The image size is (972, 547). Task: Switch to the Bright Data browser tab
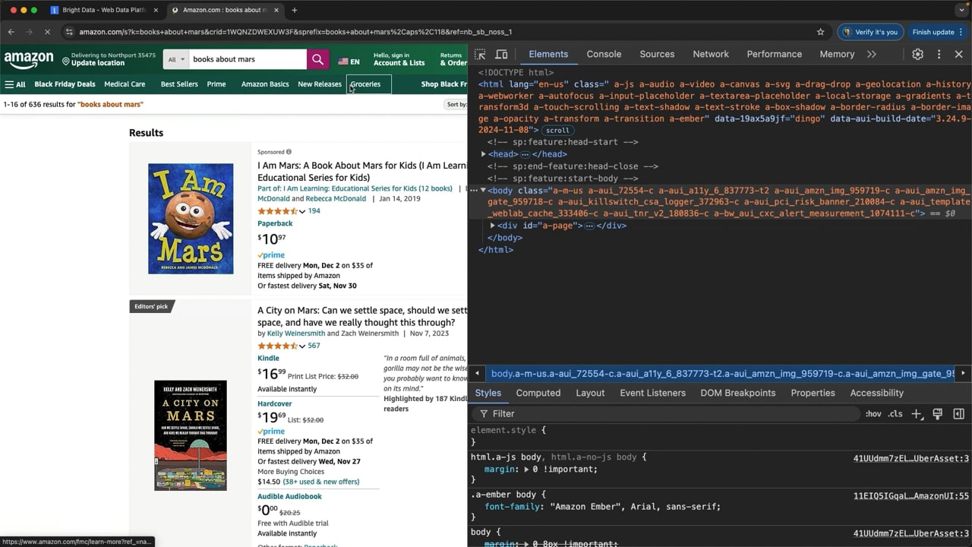point(104,10)
